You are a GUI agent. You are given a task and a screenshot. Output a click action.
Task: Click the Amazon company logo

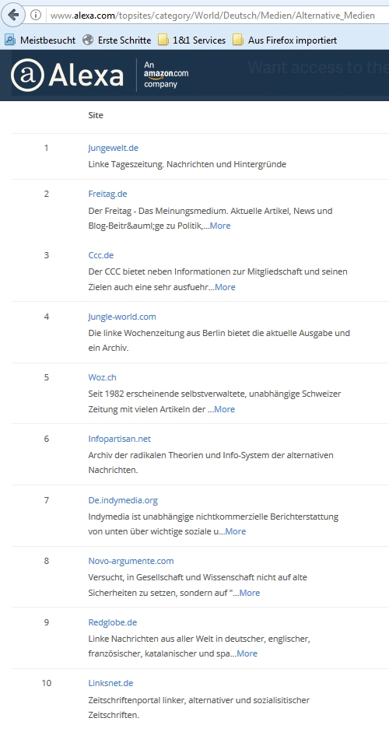[166, 75]
